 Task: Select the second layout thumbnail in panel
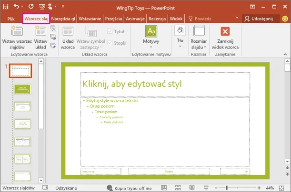(22, 89)
